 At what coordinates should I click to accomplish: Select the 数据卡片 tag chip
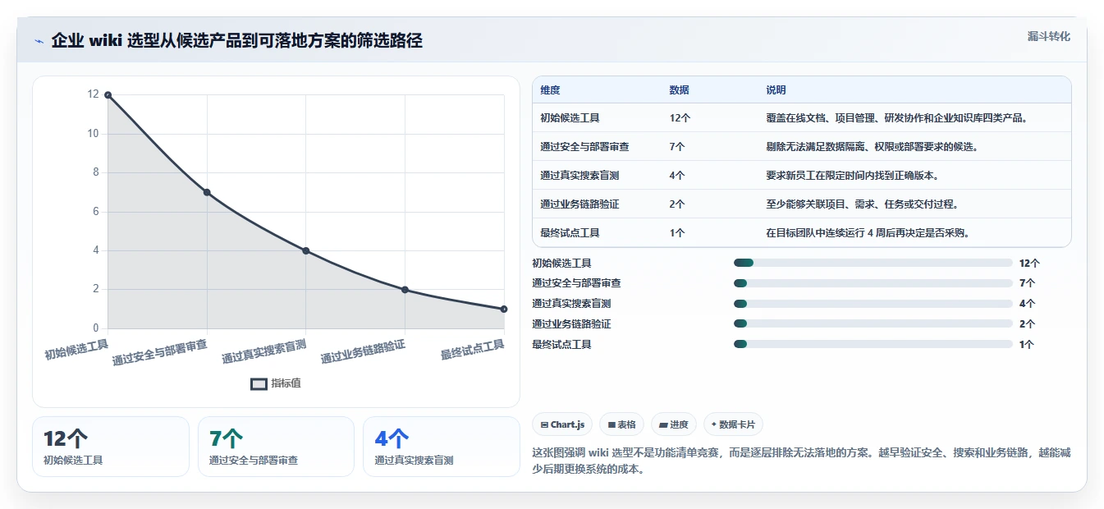(x=734, y=424)
